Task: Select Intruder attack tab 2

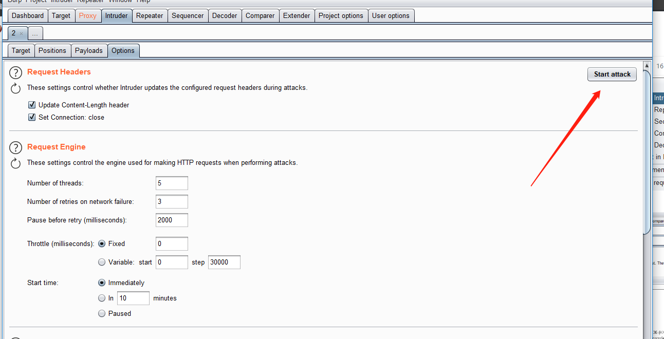Action: pos(14,33)
